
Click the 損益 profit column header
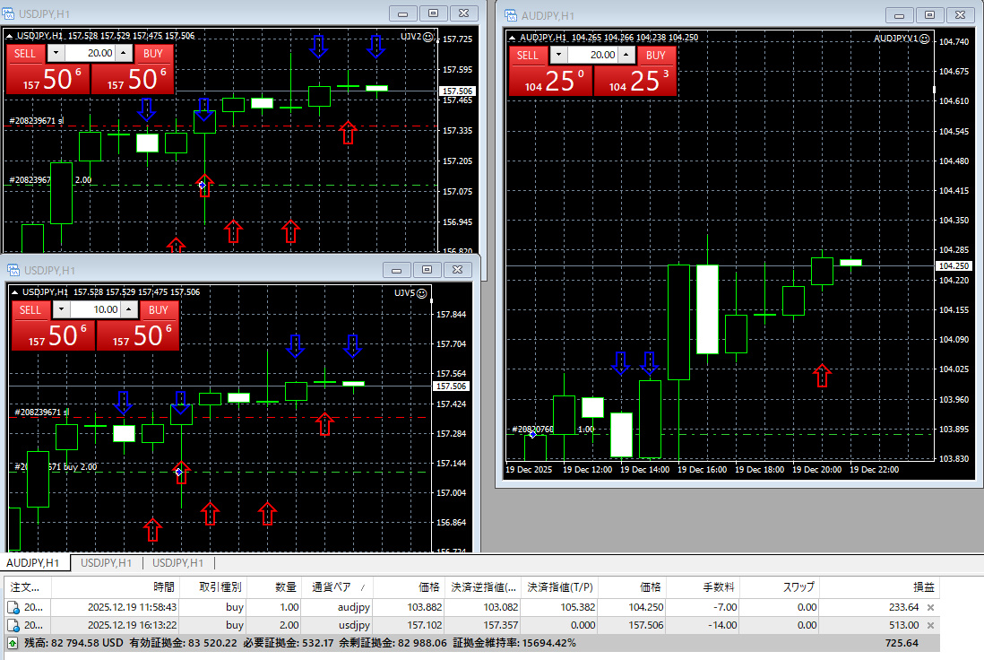(x=923, y=587)
